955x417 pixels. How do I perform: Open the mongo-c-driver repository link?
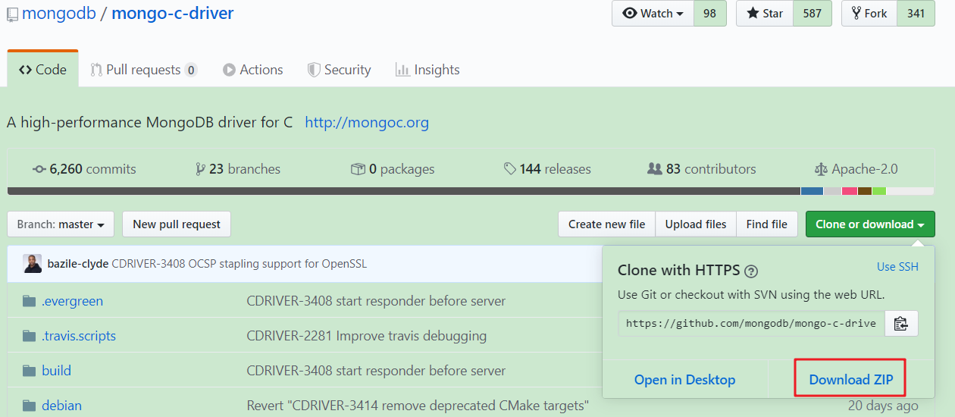(x=173, y=13)
